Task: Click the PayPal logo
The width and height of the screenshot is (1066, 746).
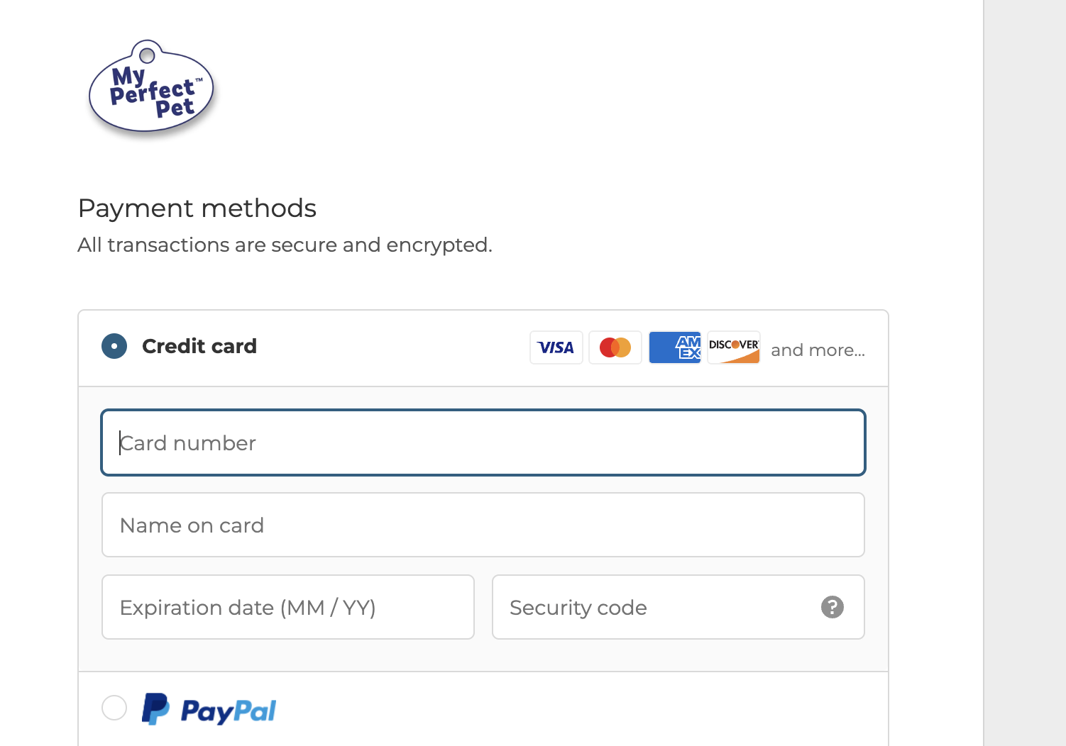Action: point(209,709)
